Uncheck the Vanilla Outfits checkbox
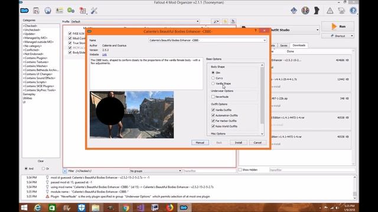378x212 pixels. point(213,110)
